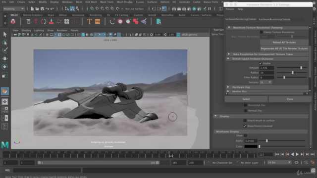
Task: Click the red circular arrows MASH icon
Action: [44, 21]
